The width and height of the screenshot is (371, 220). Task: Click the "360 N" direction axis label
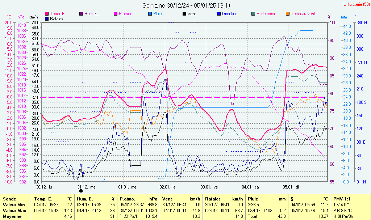pyautogui.click(x=362, y=23)
